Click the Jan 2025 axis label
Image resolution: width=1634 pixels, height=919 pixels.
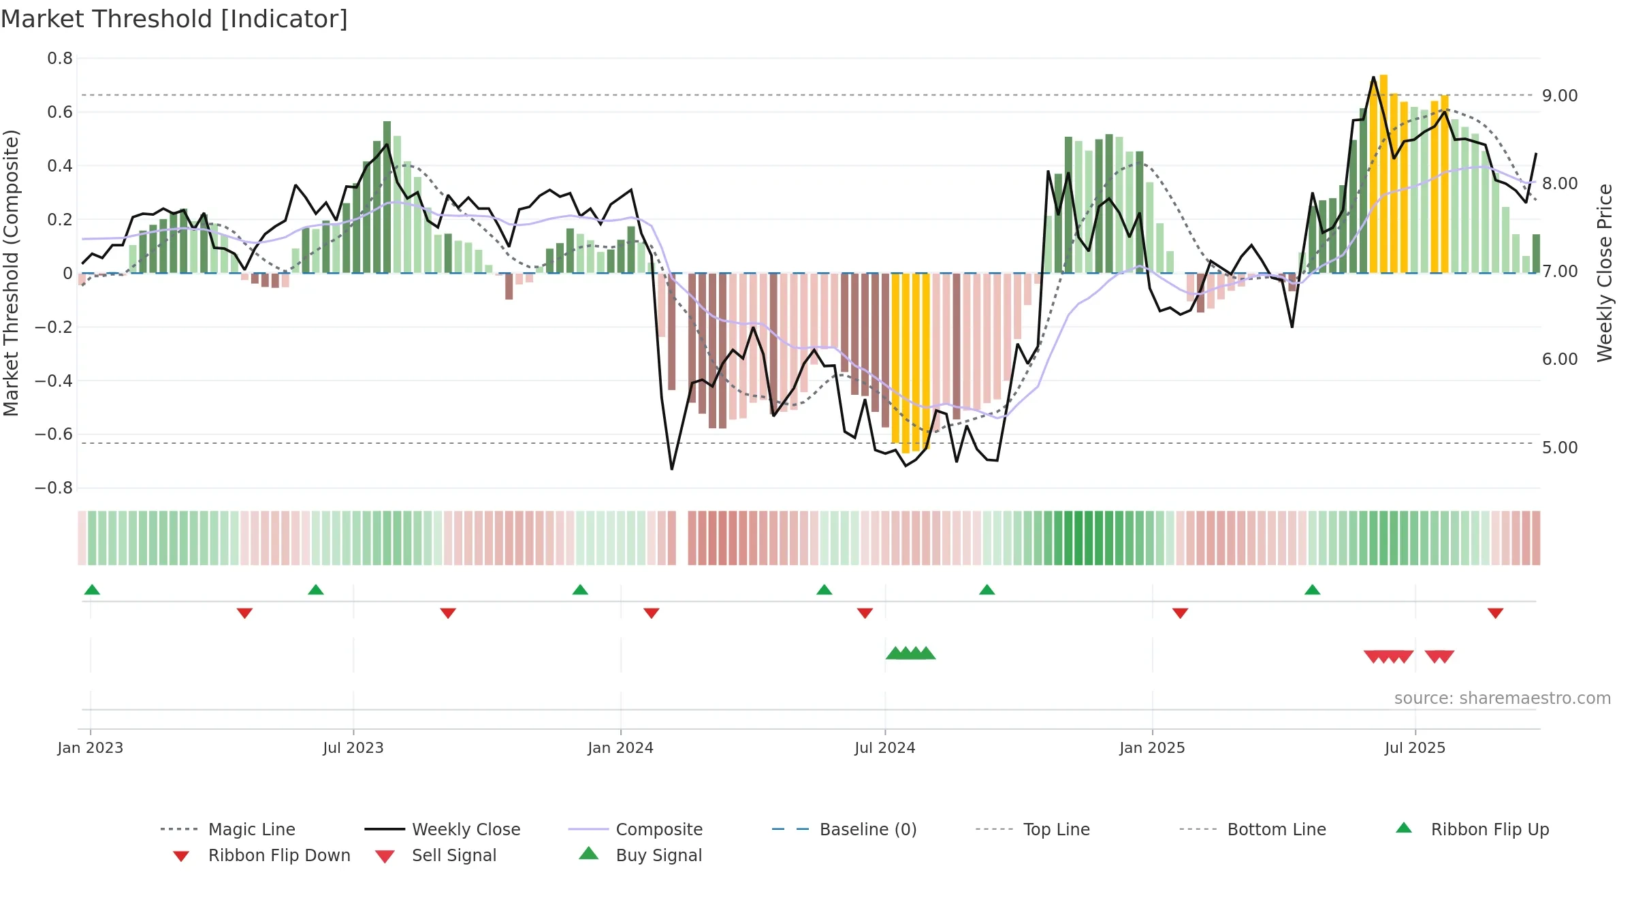click(1153, 748)
